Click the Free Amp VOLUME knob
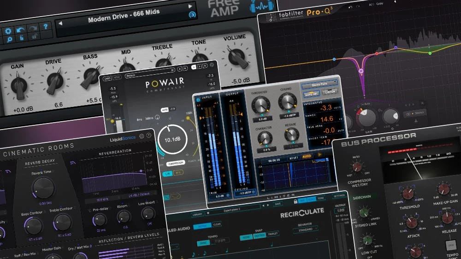461x259 pixels. tap(237, 57)
